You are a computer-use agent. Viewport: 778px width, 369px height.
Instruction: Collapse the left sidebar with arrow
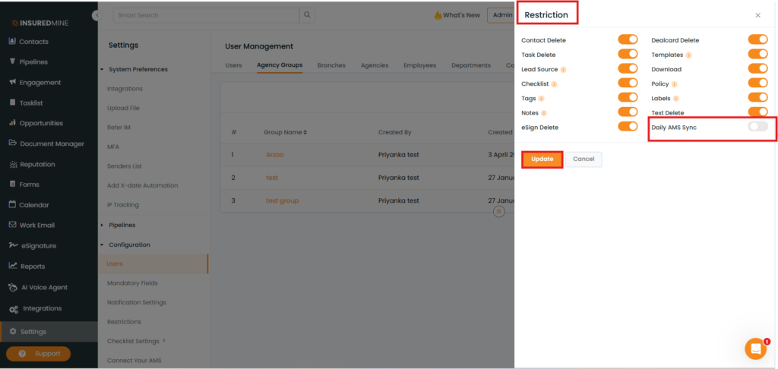[x=96, y=15]
